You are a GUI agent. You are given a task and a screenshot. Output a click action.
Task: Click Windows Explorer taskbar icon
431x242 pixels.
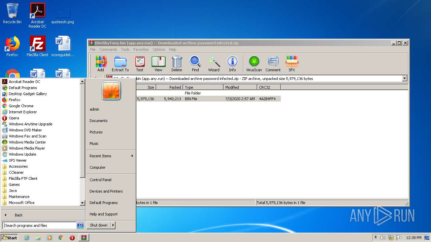pos(38,238)
